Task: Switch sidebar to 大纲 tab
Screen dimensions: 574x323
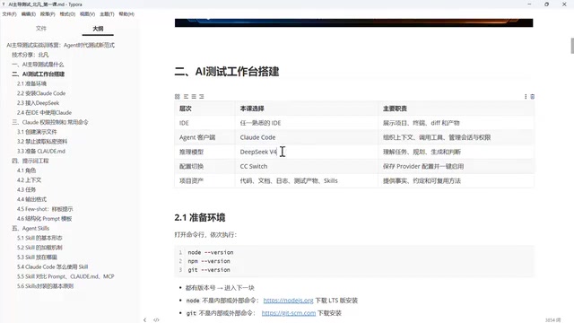Action: 98,28
